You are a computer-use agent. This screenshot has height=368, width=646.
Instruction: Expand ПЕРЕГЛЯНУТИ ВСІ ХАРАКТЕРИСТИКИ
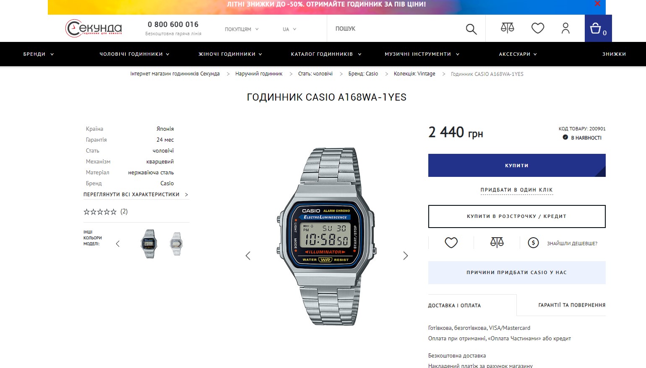[x=136, y=194]
